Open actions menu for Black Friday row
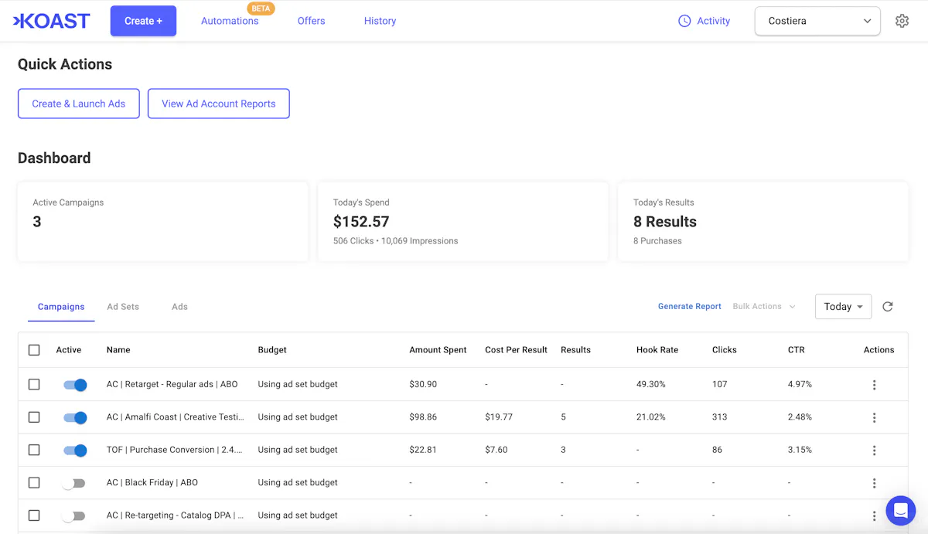This screenshot has height=534, width=928. point(874,483)
